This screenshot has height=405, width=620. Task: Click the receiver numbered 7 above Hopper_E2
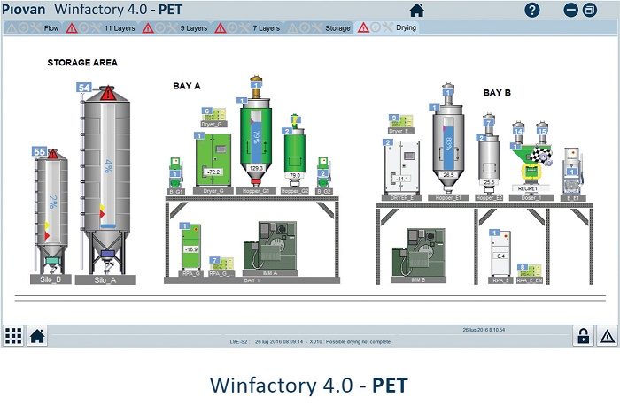[489, 123]
